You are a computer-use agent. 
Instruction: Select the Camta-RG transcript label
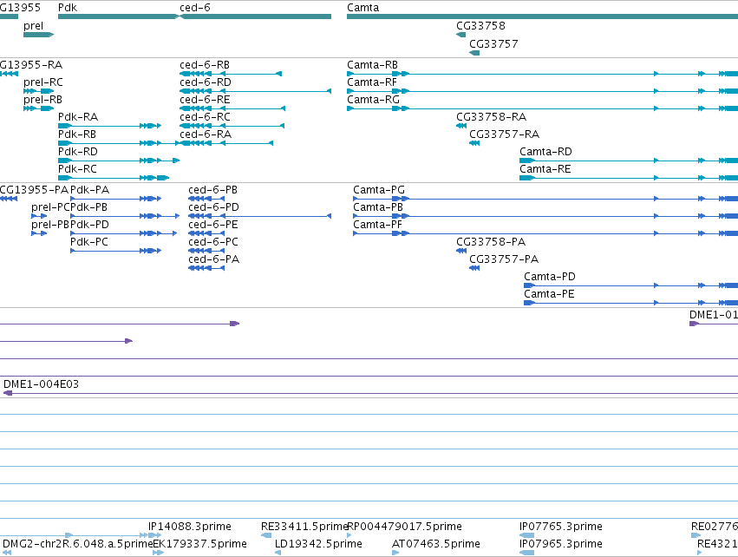point(373,100)
